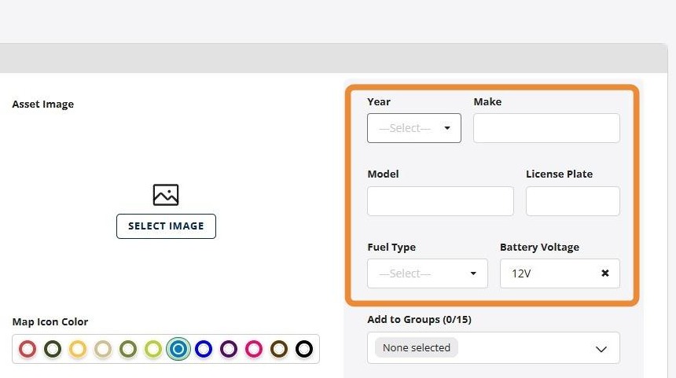
Task: Expand the Add to Groups dropdown chevron
Action: pos(601,349)
